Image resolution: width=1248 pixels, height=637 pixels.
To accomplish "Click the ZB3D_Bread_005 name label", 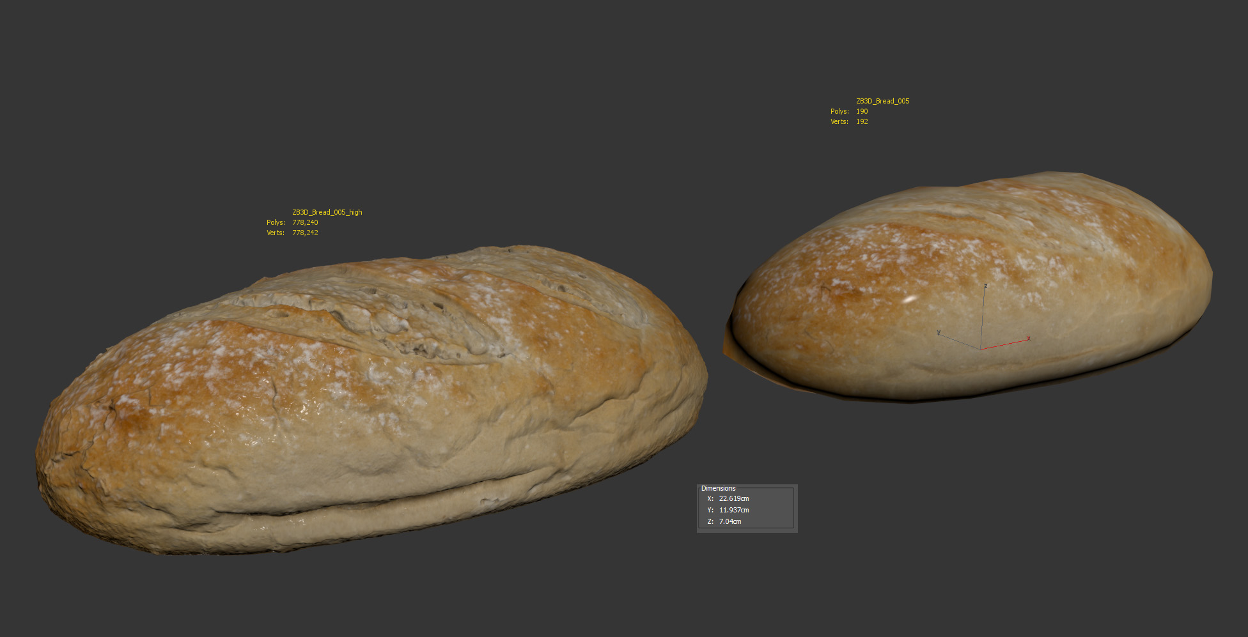I will [882, 101].
